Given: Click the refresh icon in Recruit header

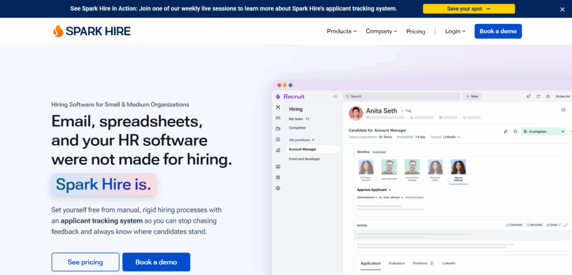Looking at the screenshot, I should [x=538, y=96].
